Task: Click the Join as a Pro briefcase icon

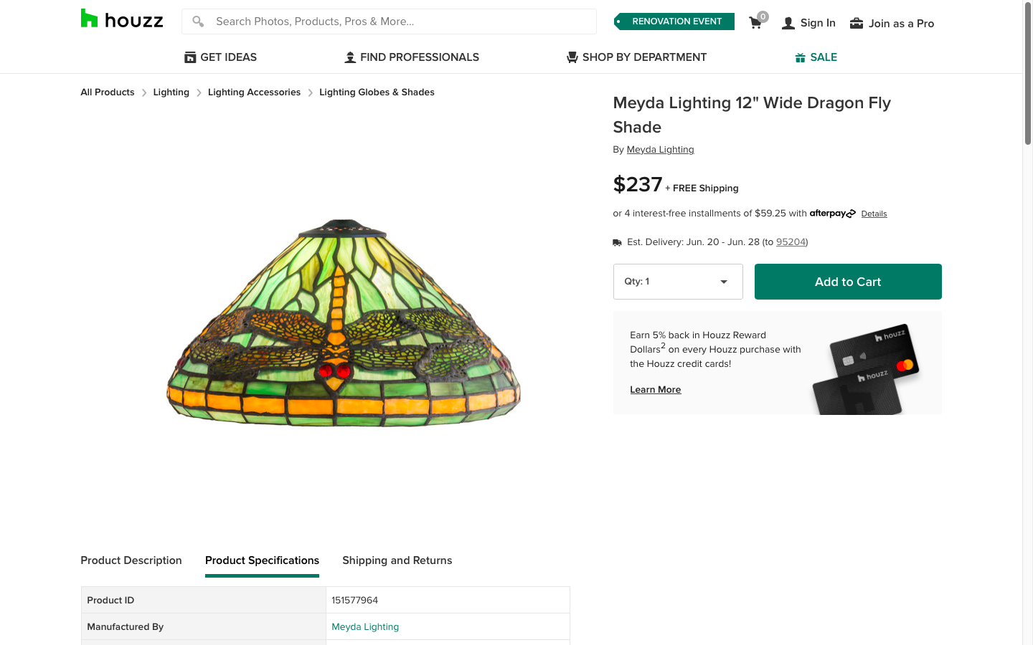Action: click(857, 23)
